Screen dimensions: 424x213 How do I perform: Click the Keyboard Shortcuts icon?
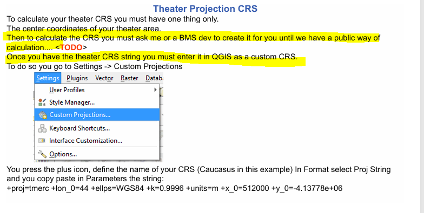point(42,128)
